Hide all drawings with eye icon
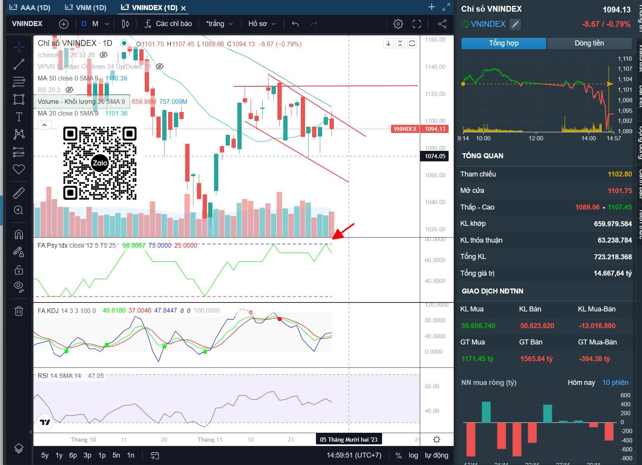The height and width of the screenshot is (465, 642). 19,287
